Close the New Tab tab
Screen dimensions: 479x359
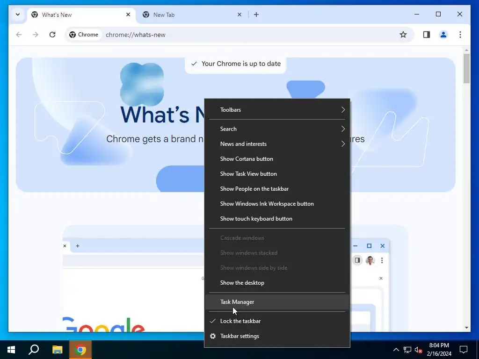click(239, 14)
